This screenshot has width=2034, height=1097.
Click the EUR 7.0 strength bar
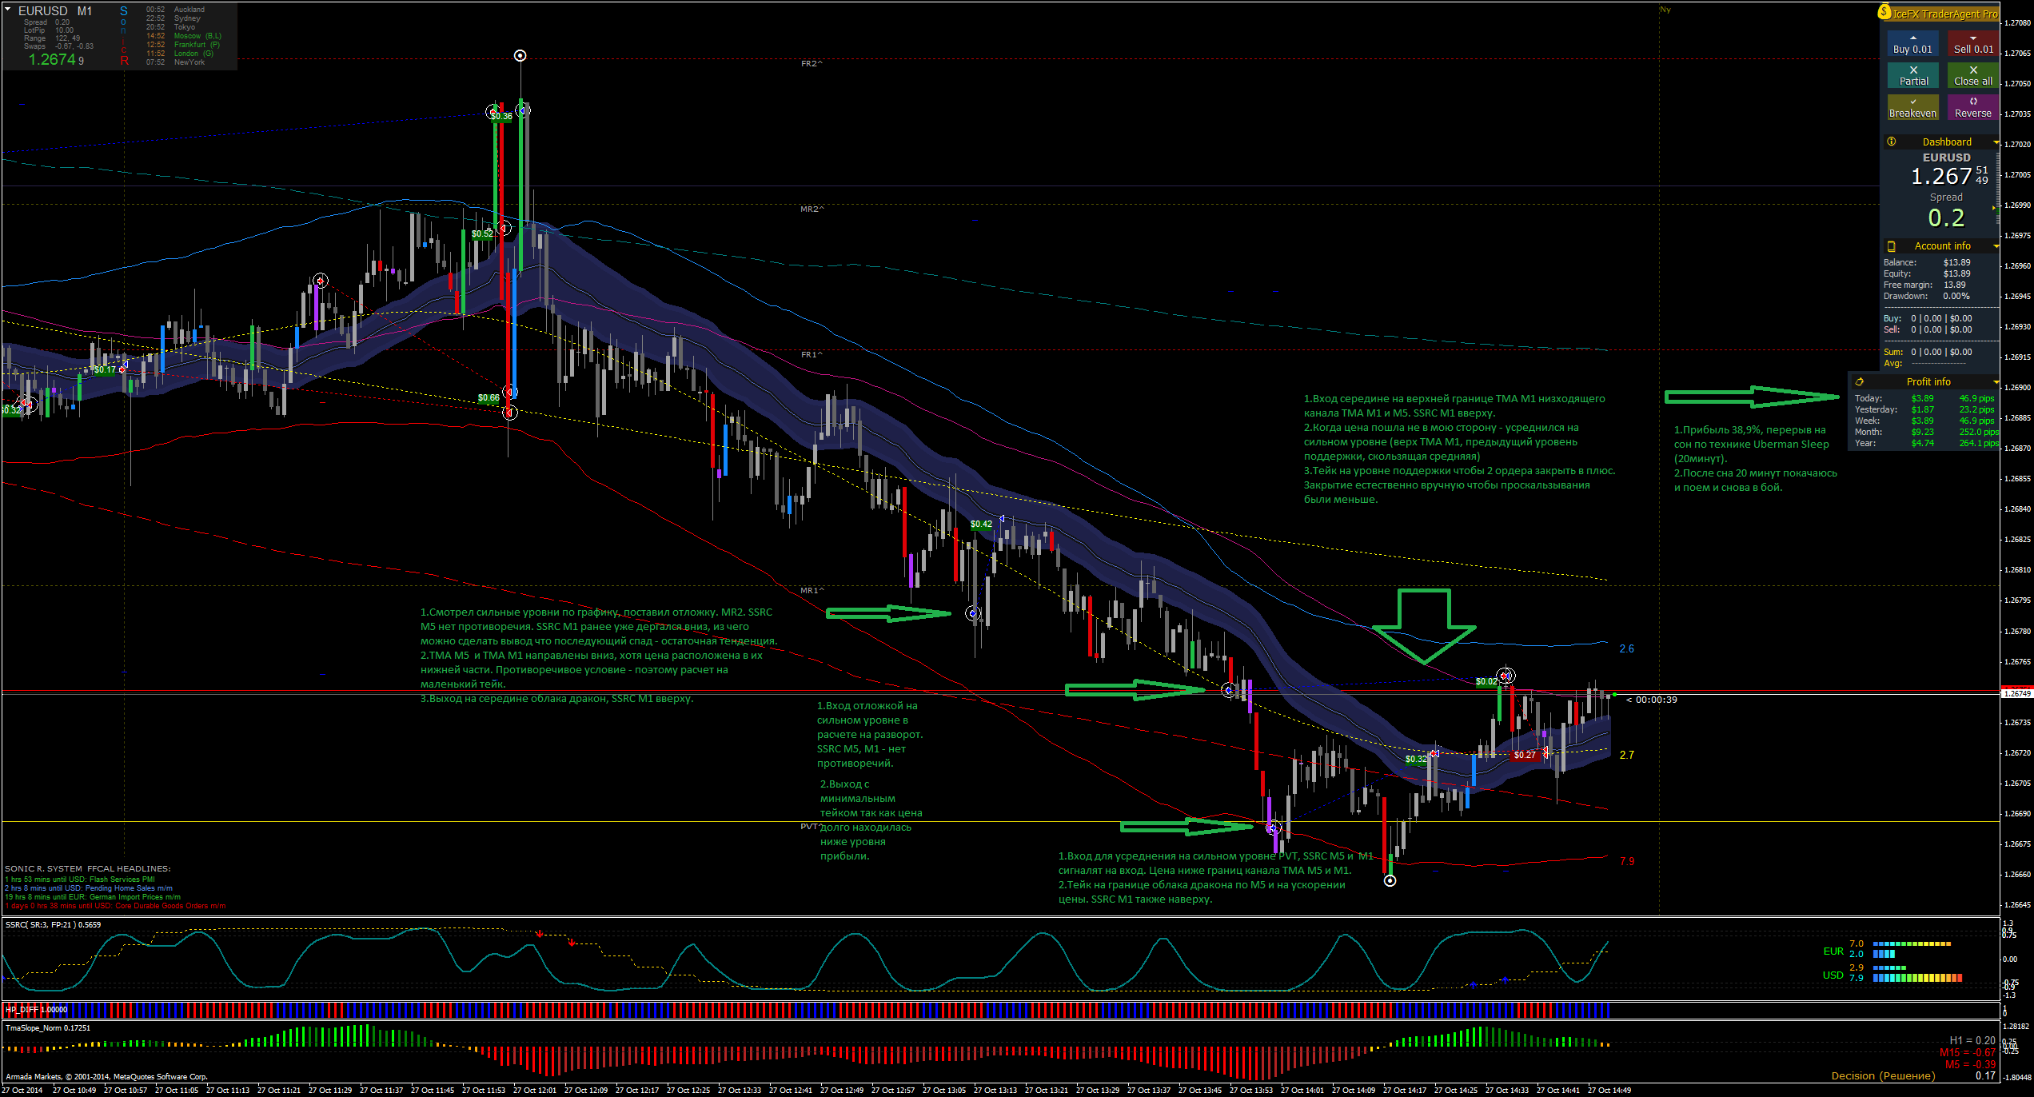pyautogui.click(x=1912, y=943)
